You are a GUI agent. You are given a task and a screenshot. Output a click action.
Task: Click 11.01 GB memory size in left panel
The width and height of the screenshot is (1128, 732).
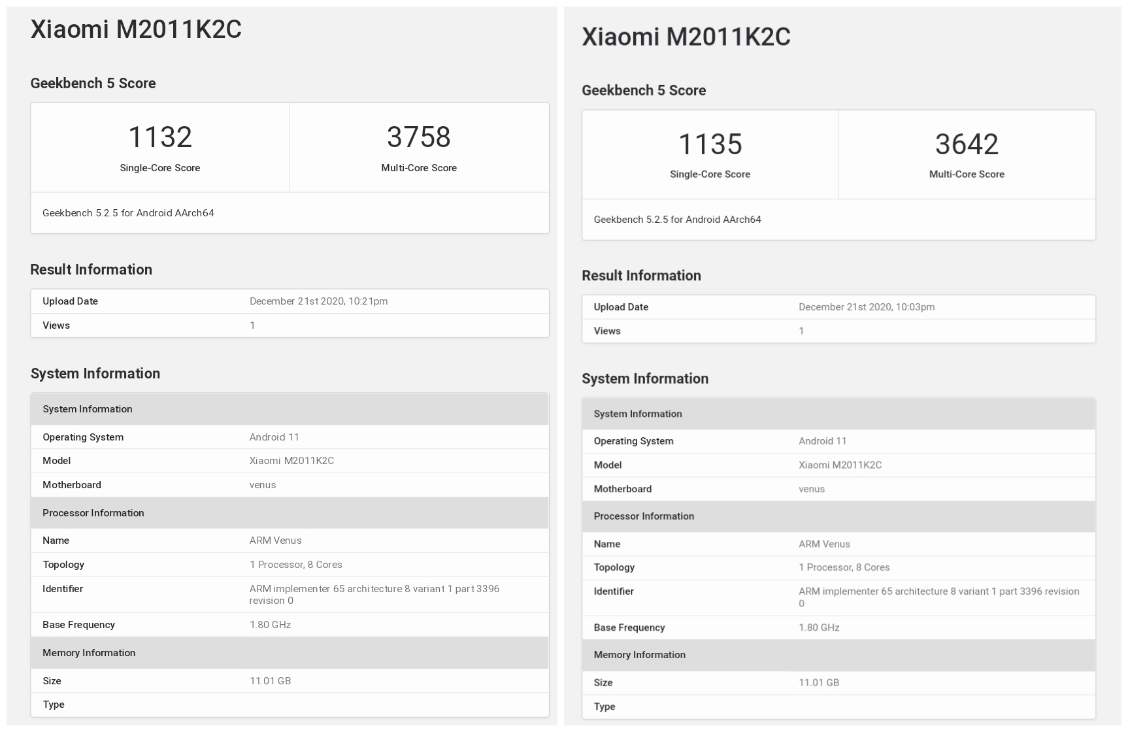270,681
